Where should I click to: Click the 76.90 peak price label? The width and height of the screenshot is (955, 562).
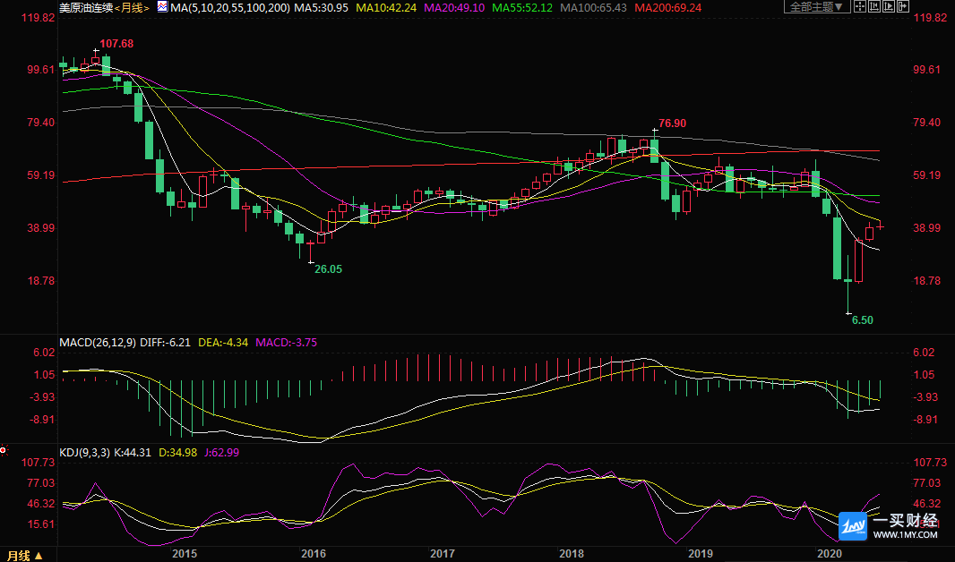coord(673,123)
